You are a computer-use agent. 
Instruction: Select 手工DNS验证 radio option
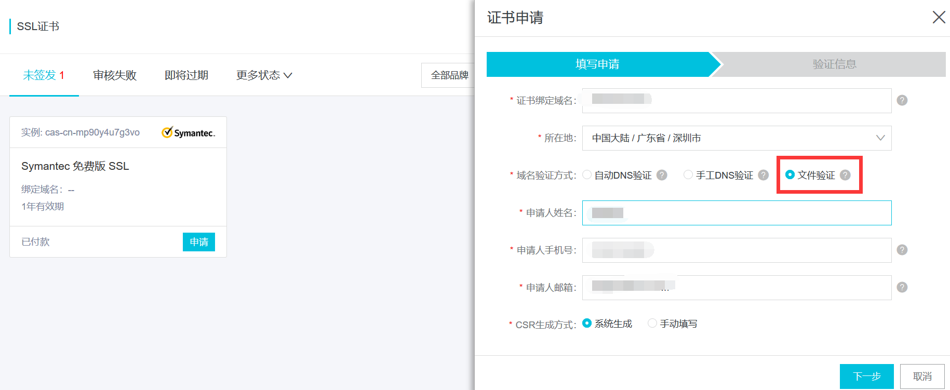(x=688, y=175)
